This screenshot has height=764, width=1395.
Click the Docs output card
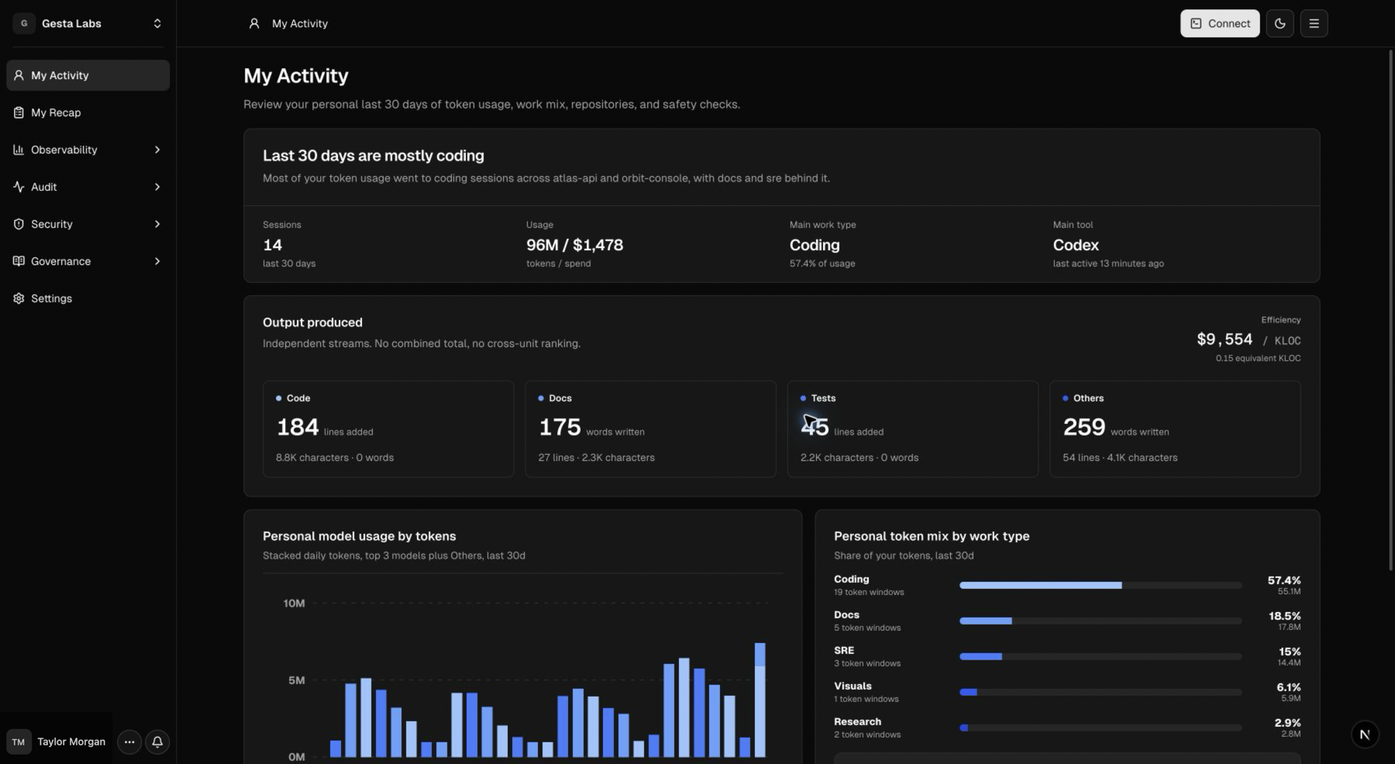(x=650, y=428)
